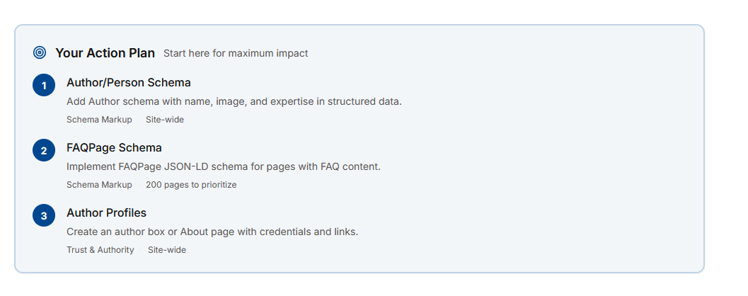The image size is (748, 296).
Task: Click "Start here for maximum impact" subtitle
Action: pos(236,53)
